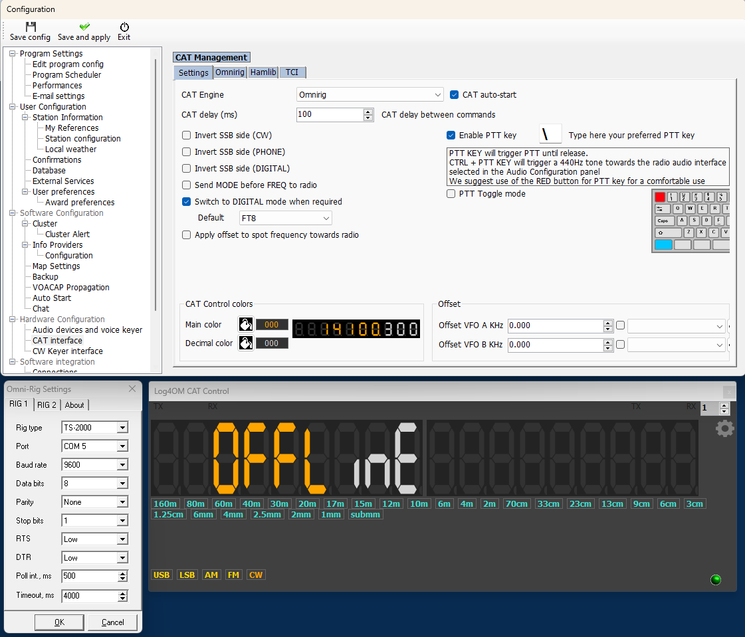Switch to the Hamlib tab

tap(263, 72)
